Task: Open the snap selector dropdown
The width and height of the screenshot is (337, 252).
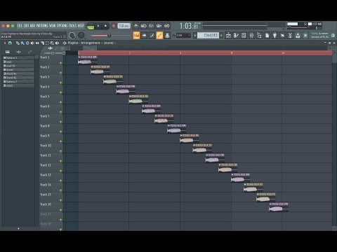Action: pyautogui.click(x=183, y=36)
